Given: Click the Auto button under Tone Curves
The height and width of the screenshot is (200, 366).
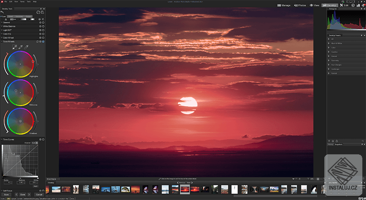Looking at the screenshot, I should pos(36,186).
